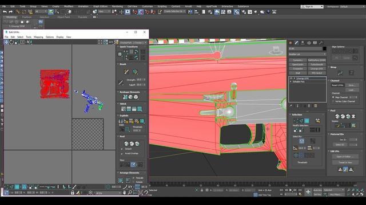Viewport: 366px width, 205px height.
Task: Open the Mapping menu in Edit UVWs
Action: tap(38, 37)
